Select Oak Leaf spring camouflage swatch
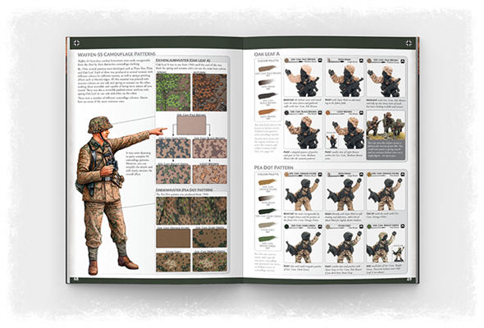The width and height of the screenshot is (484, 328). [173, 93]
